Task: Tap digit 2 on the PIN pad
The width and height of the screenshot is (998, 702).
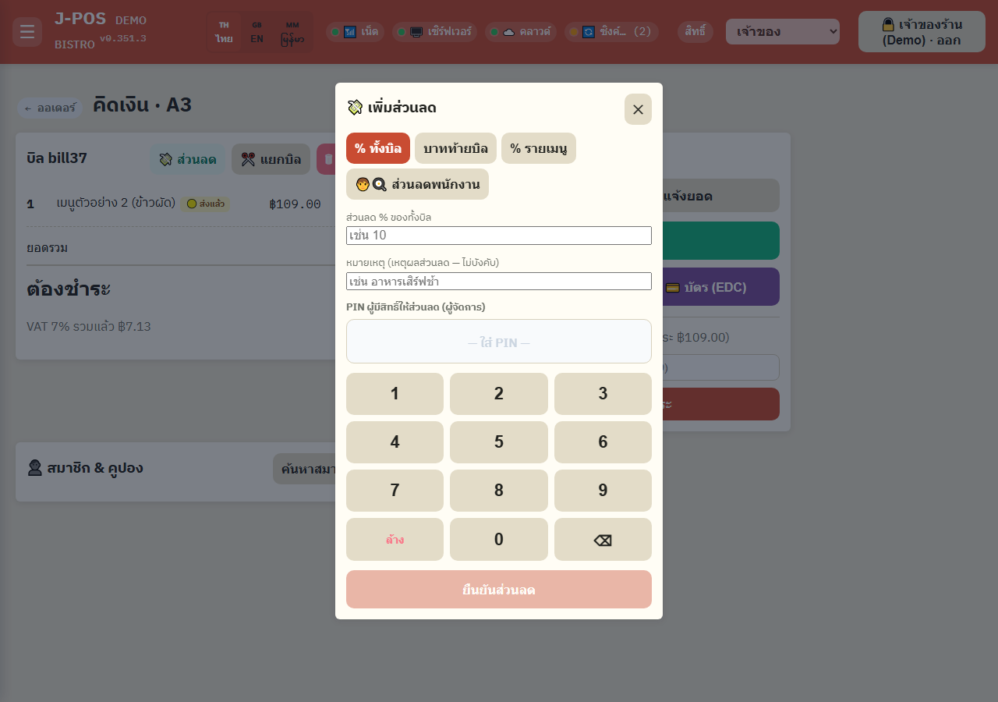Action: (x=499, y=394)
